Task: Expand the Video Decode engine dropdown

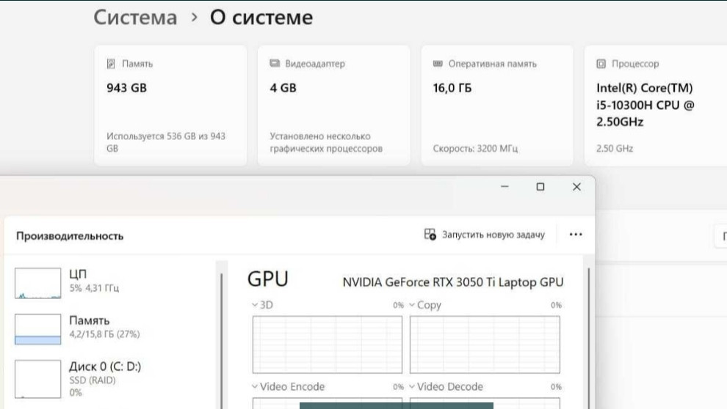Action: coord(412,386)
